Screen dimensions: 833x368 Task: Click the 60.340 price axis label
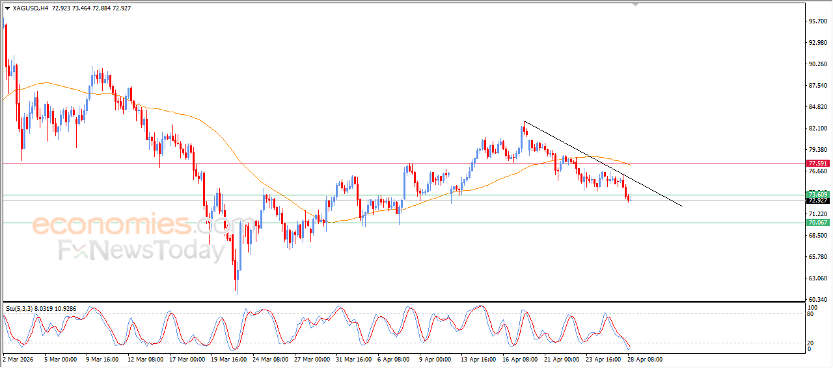tap(817, 300)
